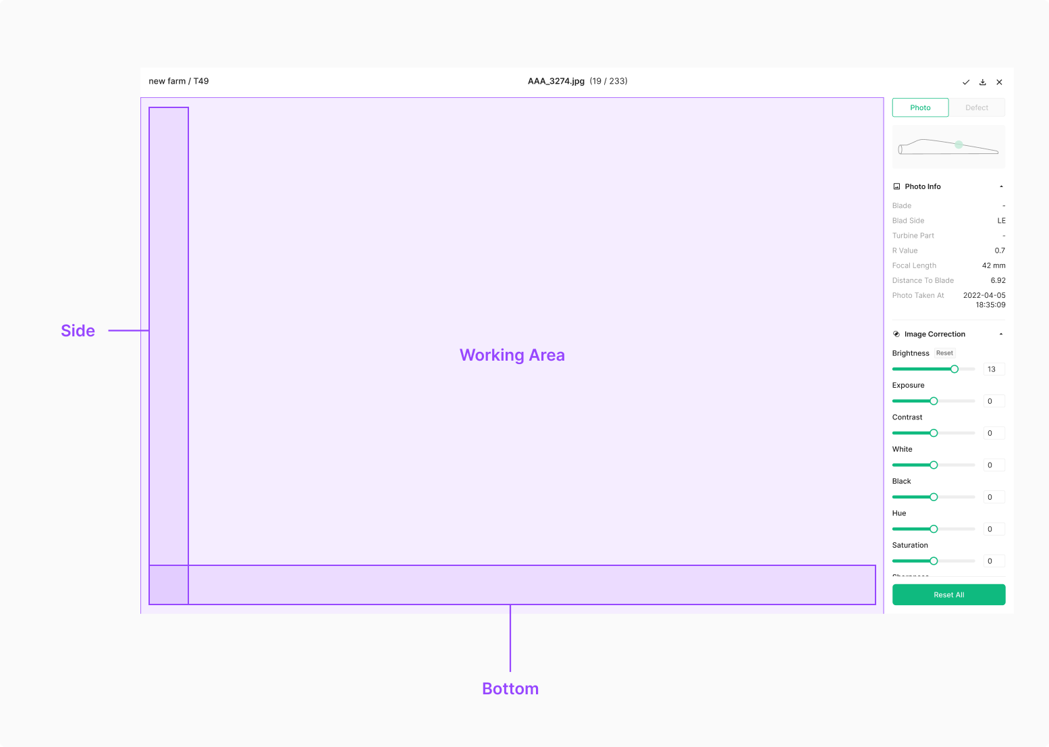Click the 'new farm / T49' breadcrumb
Viewport: 1049px width, 747px height.
tap(179, 81)
